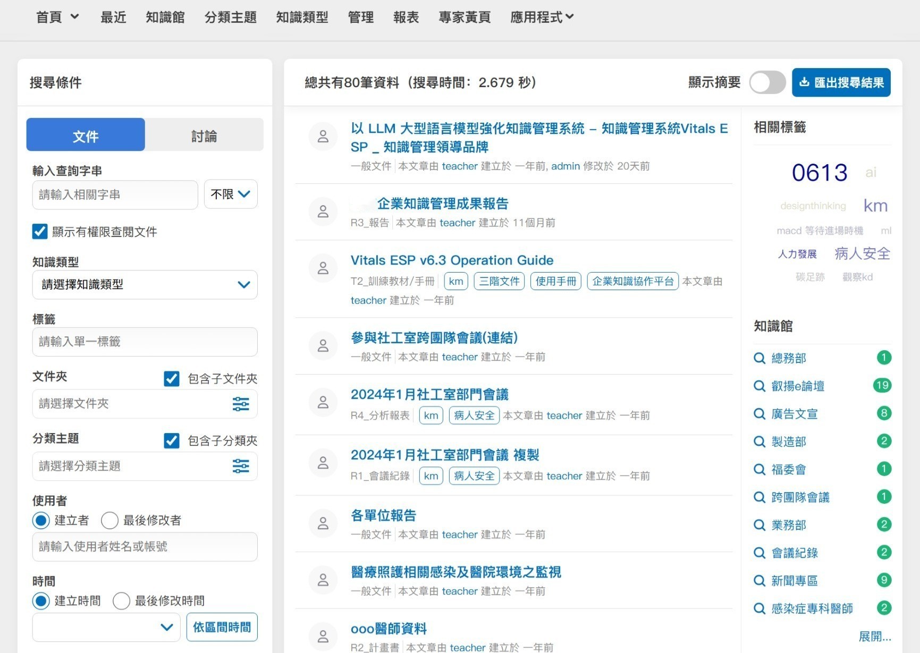Click the author avatar of the LLM article
This screenshot has height=653, width=920.
point(323,137)
